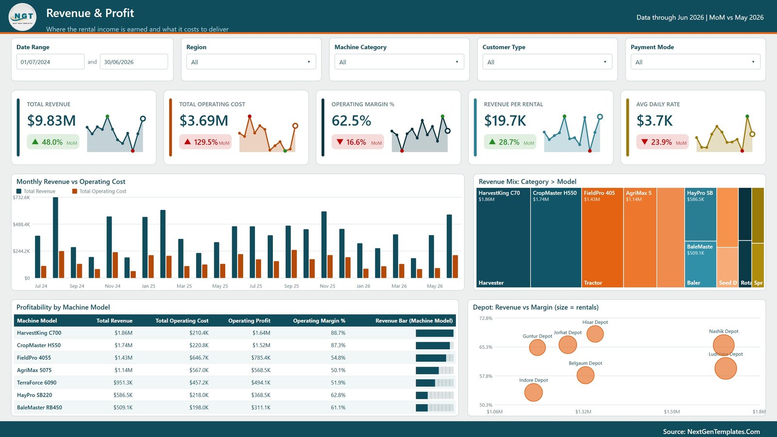Click the red up arrow in Total Operating Cost card
Image resolution: width=777 pixels, height=437 pixels.
click(187, 142)
